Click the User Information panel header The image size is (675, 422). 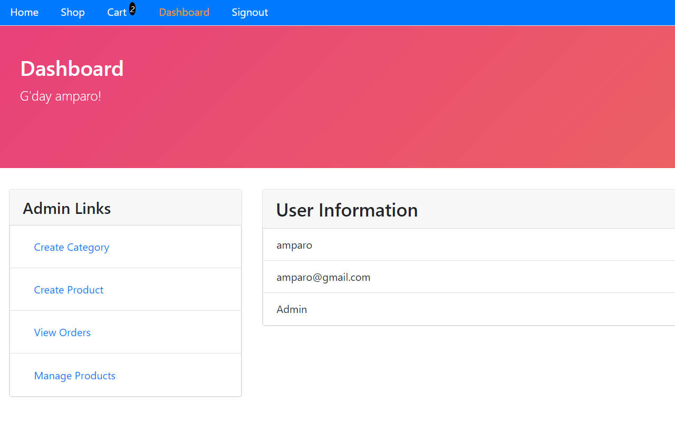(346, 210)
